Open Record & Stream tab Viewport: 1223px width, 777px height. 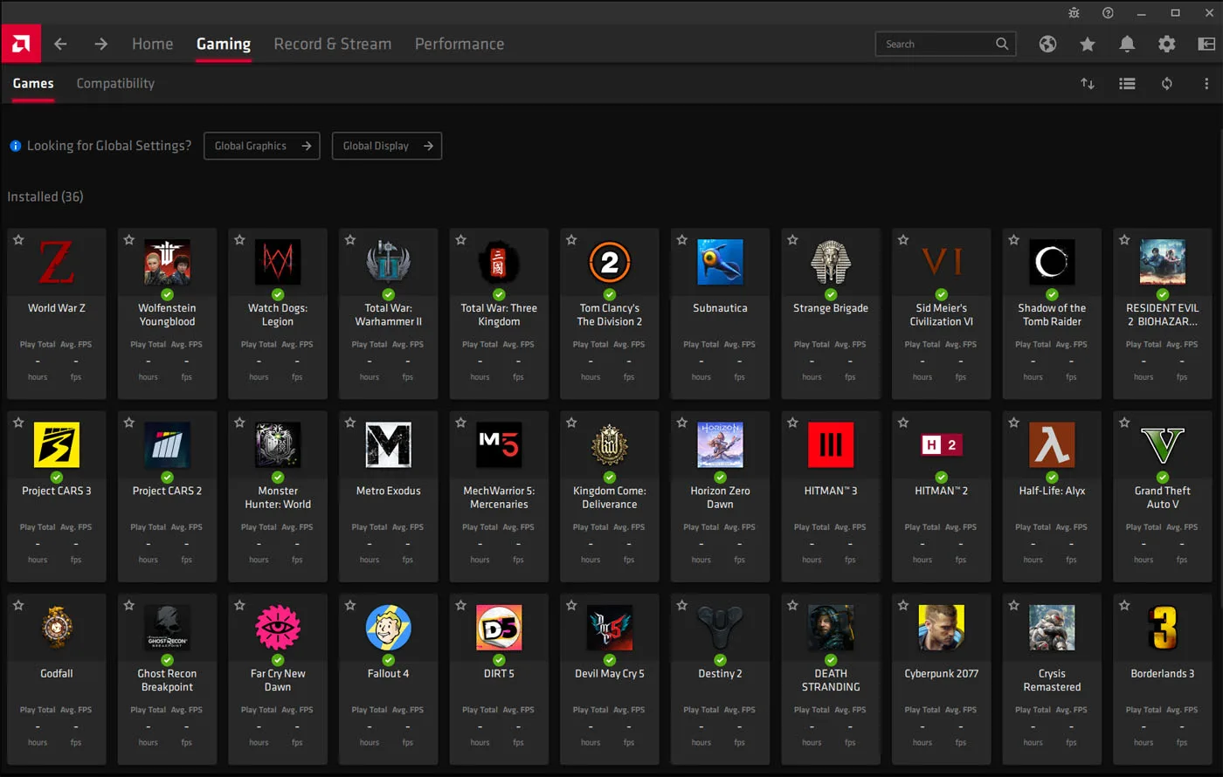tap(333, 44)
